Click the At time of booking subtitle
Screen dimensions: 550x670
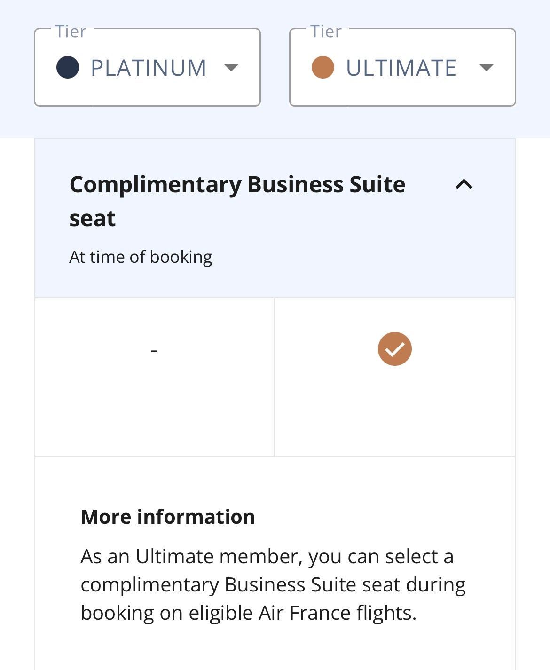click(x=141, y=257)
